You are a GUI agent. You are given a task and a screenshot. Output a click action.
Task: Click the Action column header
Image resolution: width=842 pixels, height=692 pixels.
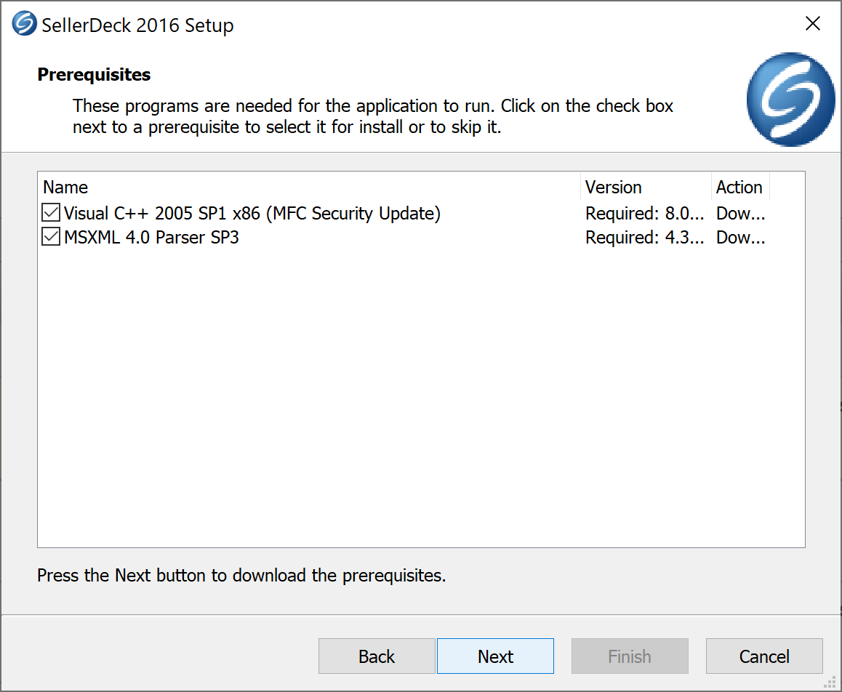pyautogui.click(x=739, y=188)
